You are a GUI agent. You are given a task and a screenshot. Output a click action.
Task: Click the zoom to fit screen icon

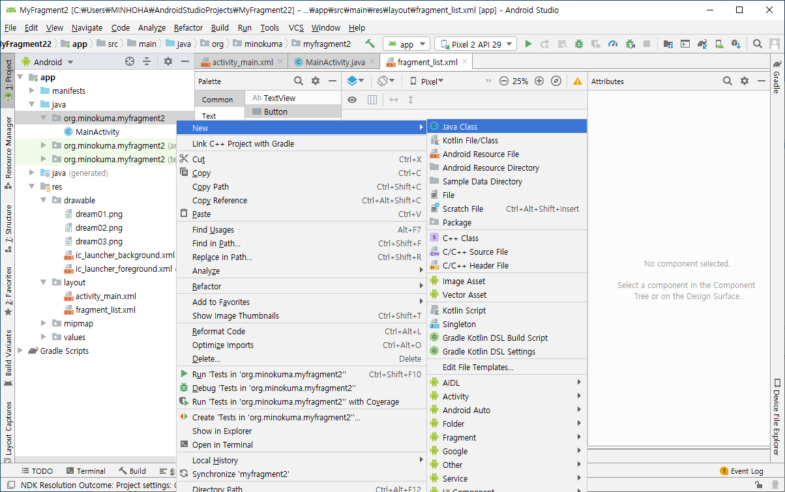pyautogui.click(x=556, y=81)
